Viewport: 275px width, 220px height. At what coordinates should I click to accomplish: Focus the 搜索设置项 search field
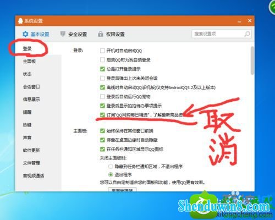click(222, 34)
